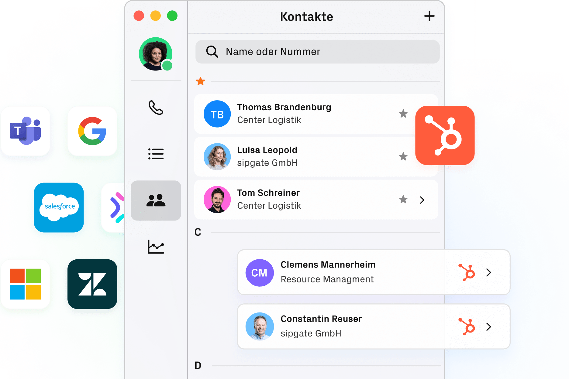Close window with red traffic light
This screenshot has height=379, width=569.
click(139, 15)
